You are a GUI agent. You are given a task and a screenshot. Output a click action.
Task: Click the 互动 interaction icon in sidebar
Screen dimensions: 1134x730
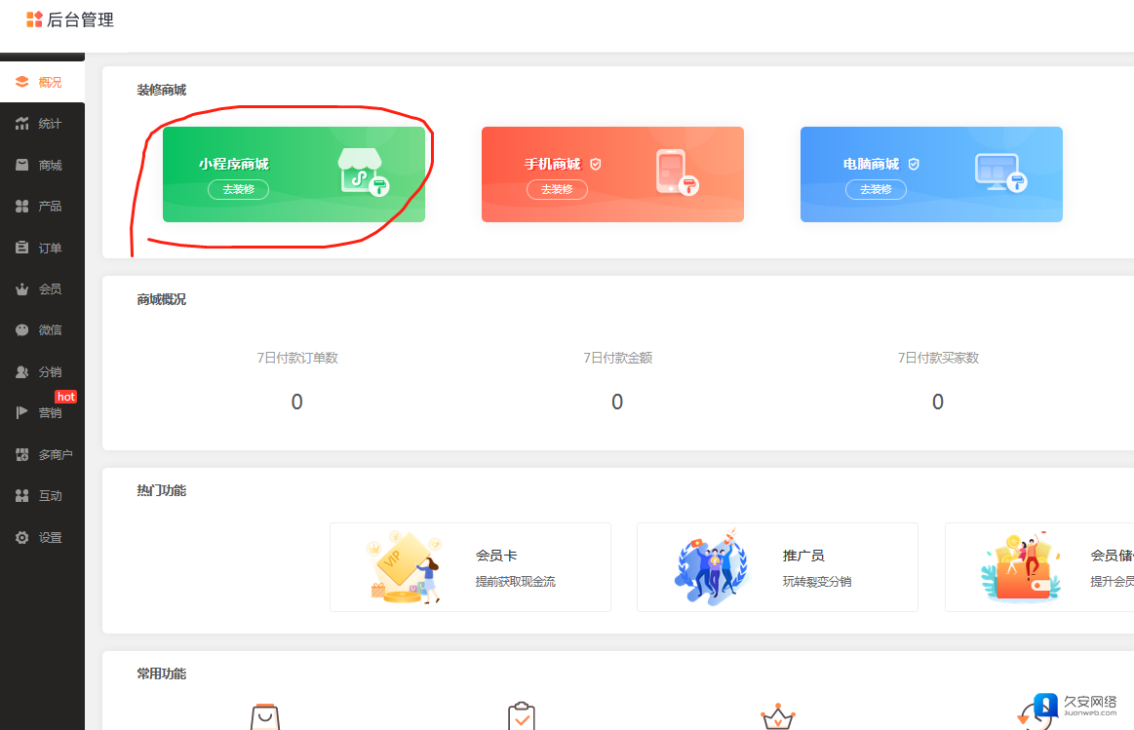(21, 496)
